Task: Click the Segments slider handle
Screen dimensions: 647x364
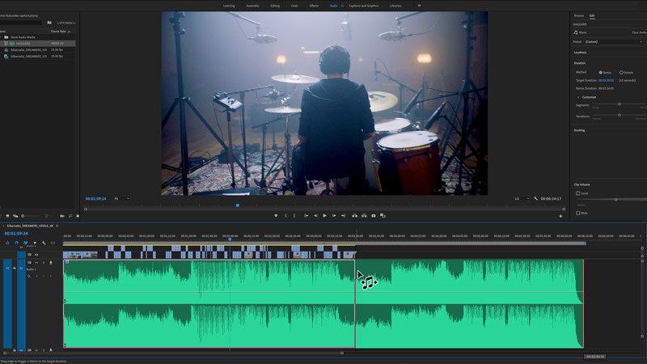Action: coord(620,104)
